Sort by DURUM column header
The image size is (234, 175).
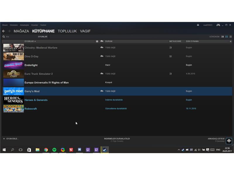click(x=109, y=41)
